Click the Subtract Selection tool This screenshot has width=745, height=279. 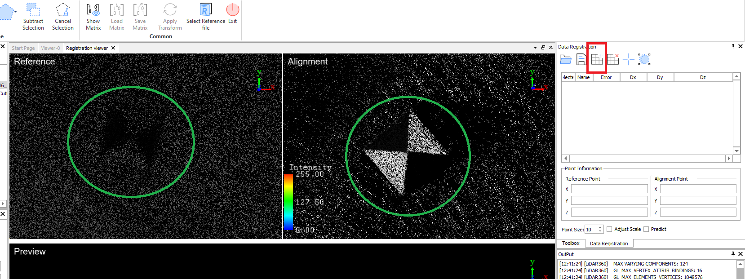(33, 16)
